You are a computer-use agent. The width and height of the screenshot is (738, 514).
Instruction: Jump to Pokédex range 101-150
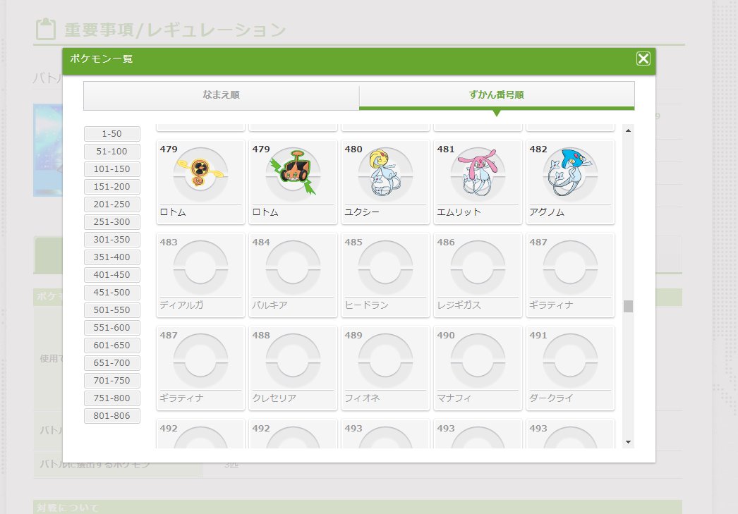[x=112, y=169]
